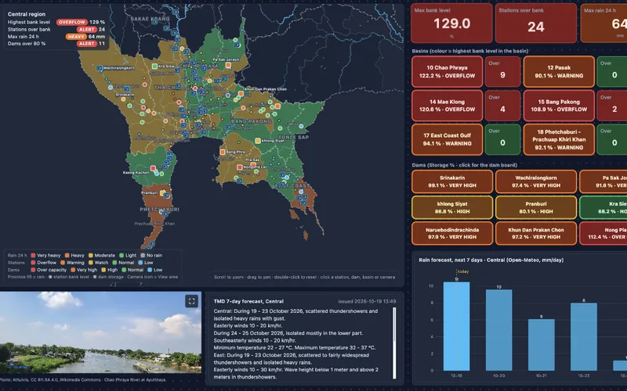
Task: Open the Khun Dan Prakan Chon dam card
Action: [536, 233]
